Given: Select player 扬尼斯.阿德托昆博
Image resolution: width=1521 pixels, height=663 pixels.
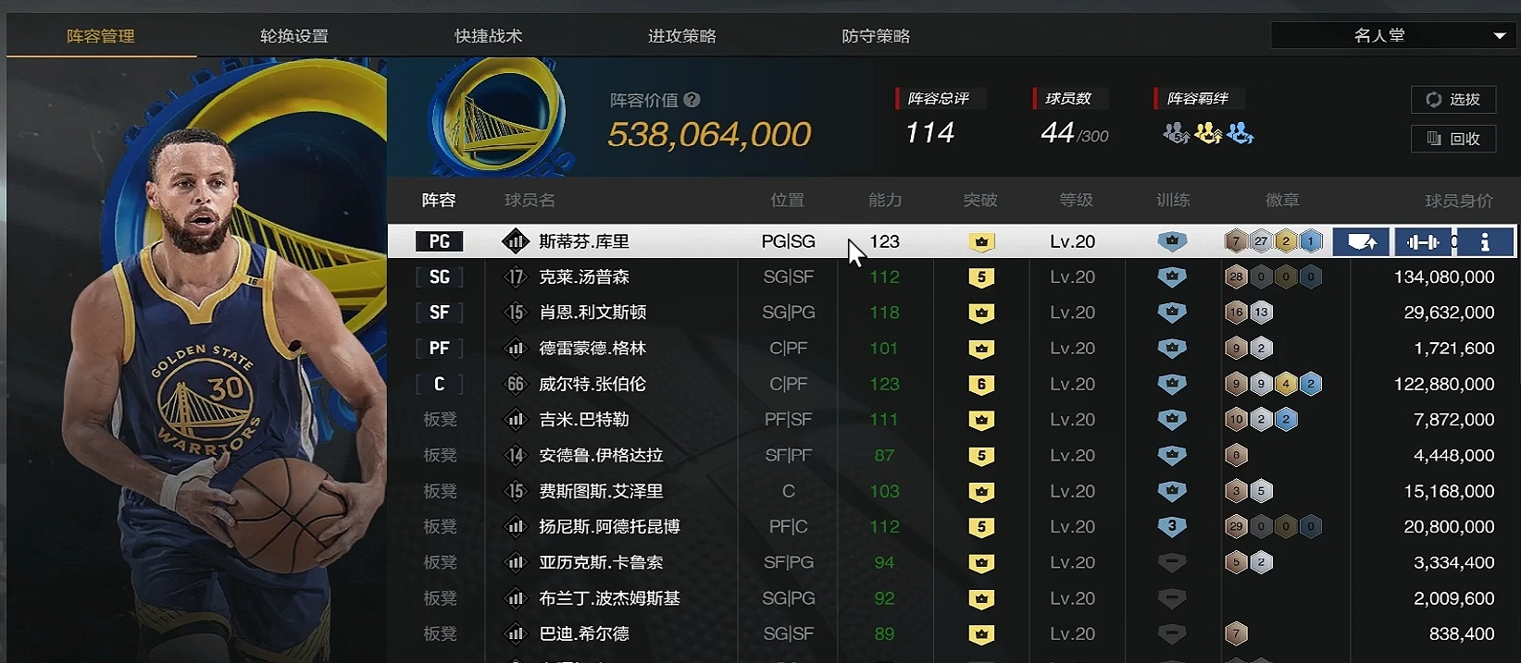Looking at the screenshot, I should [x=609, y=527].
